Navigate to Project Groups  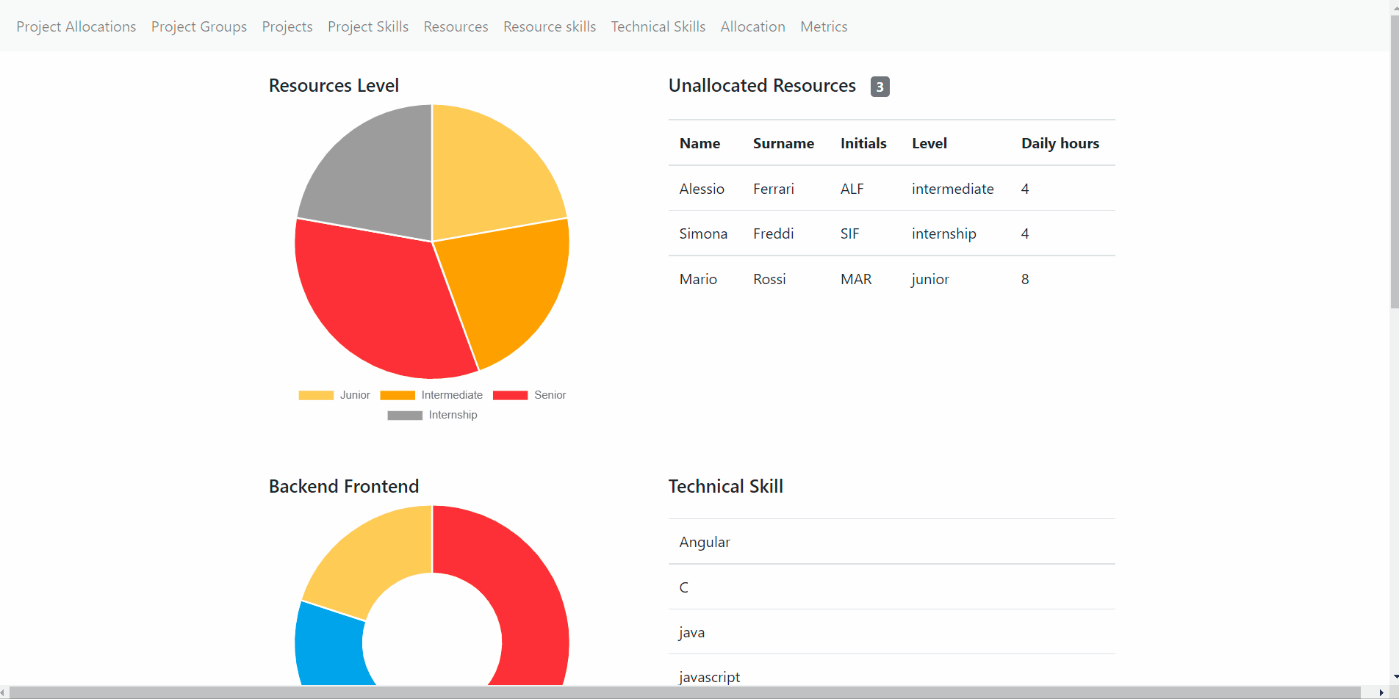pos(198,26)
